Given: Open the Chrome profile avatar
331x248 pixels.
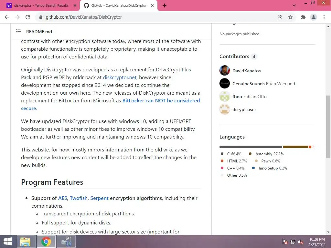Looking at the screenshot, I should coord(314,17).
